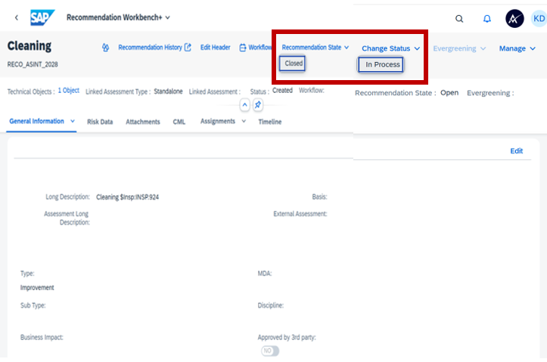Click the Standalone assessment type value
This screenshot has width=547, height=362.
tap(168, 91)
